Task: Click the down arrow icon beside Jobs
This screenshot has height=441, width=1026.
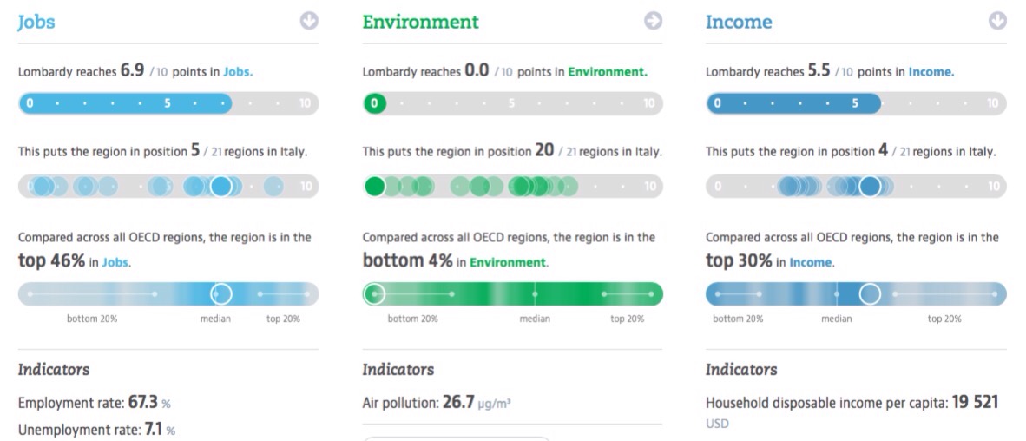Action: 309,21
